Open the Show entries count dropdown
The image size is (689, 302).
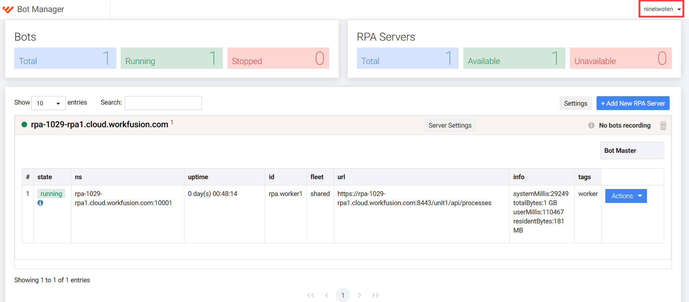tap(49, 103)
